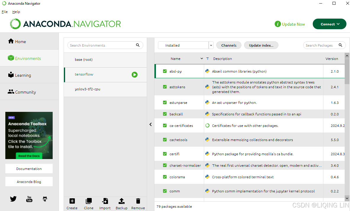Open the Community section
This screenshot has width=350, height=211.
pos(29,92)
